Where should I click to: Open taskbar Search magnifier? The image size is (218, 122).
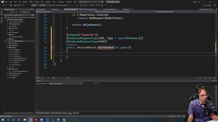8,120
